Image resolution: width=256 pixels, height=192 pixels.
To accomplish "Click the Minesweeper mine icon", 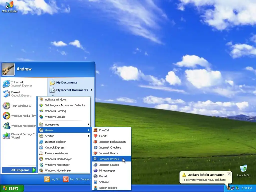I will coord(95,170).
